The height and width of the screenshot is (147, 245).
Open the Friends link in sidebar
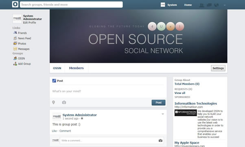(22, 33)
